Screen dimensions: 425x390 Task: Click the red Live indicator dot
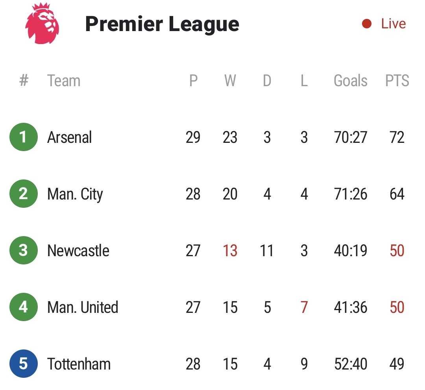pyautogui.click(x=366, y=24)
